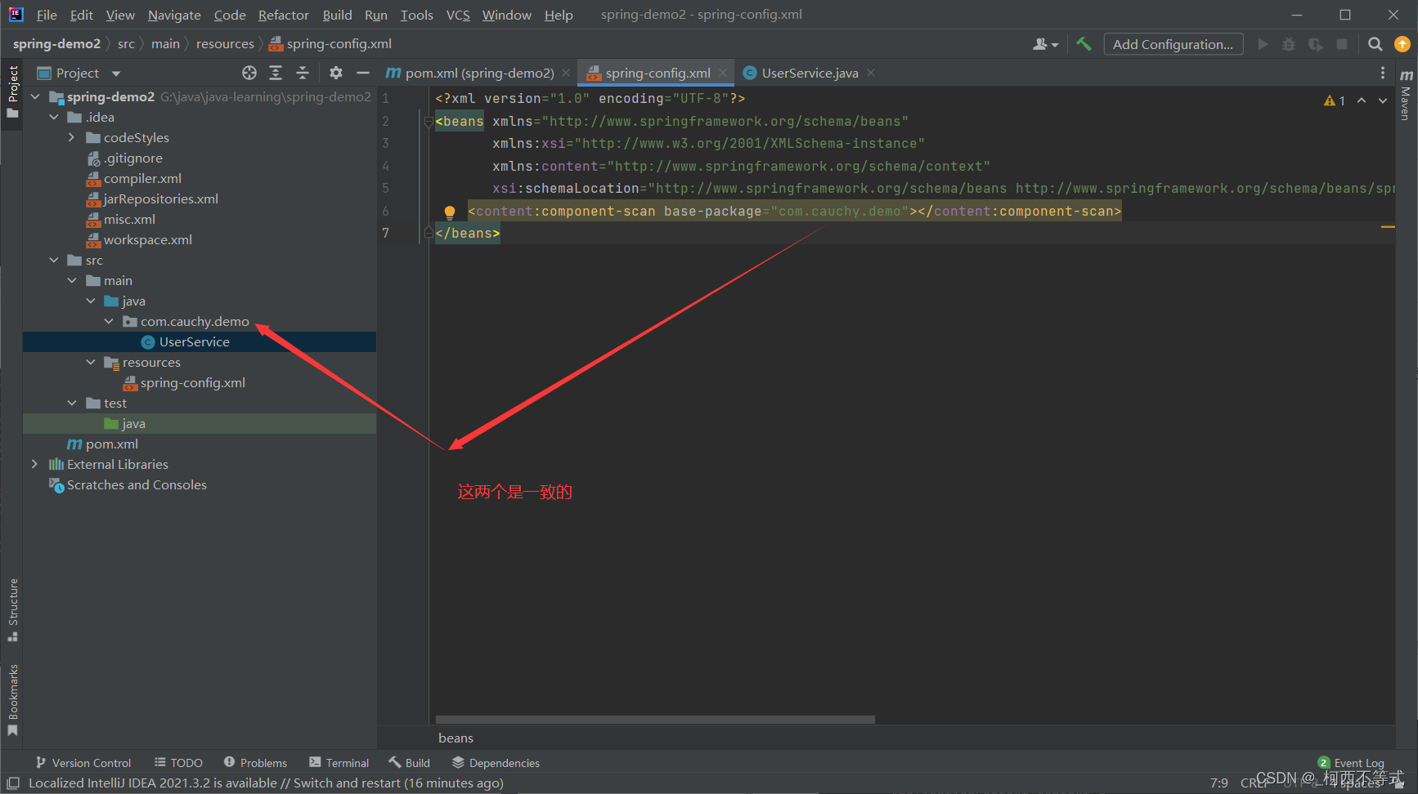Viewport: 1418px width, 794px height.
Task: Open the Refactor menu
Action: point(283,15)
